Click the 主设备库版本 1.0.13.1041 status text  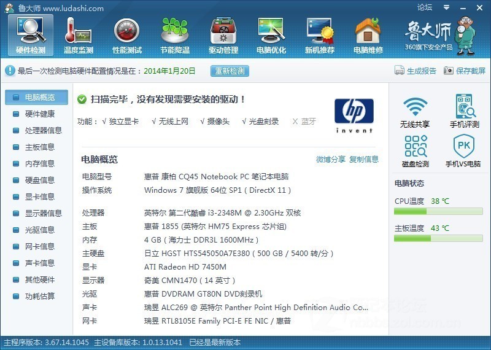click(x=138, y=342)
